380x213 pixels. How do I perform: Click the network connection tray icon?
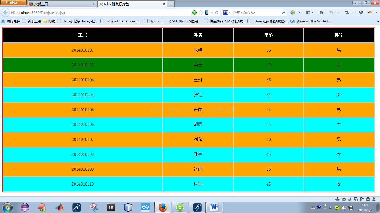[351, 207]
